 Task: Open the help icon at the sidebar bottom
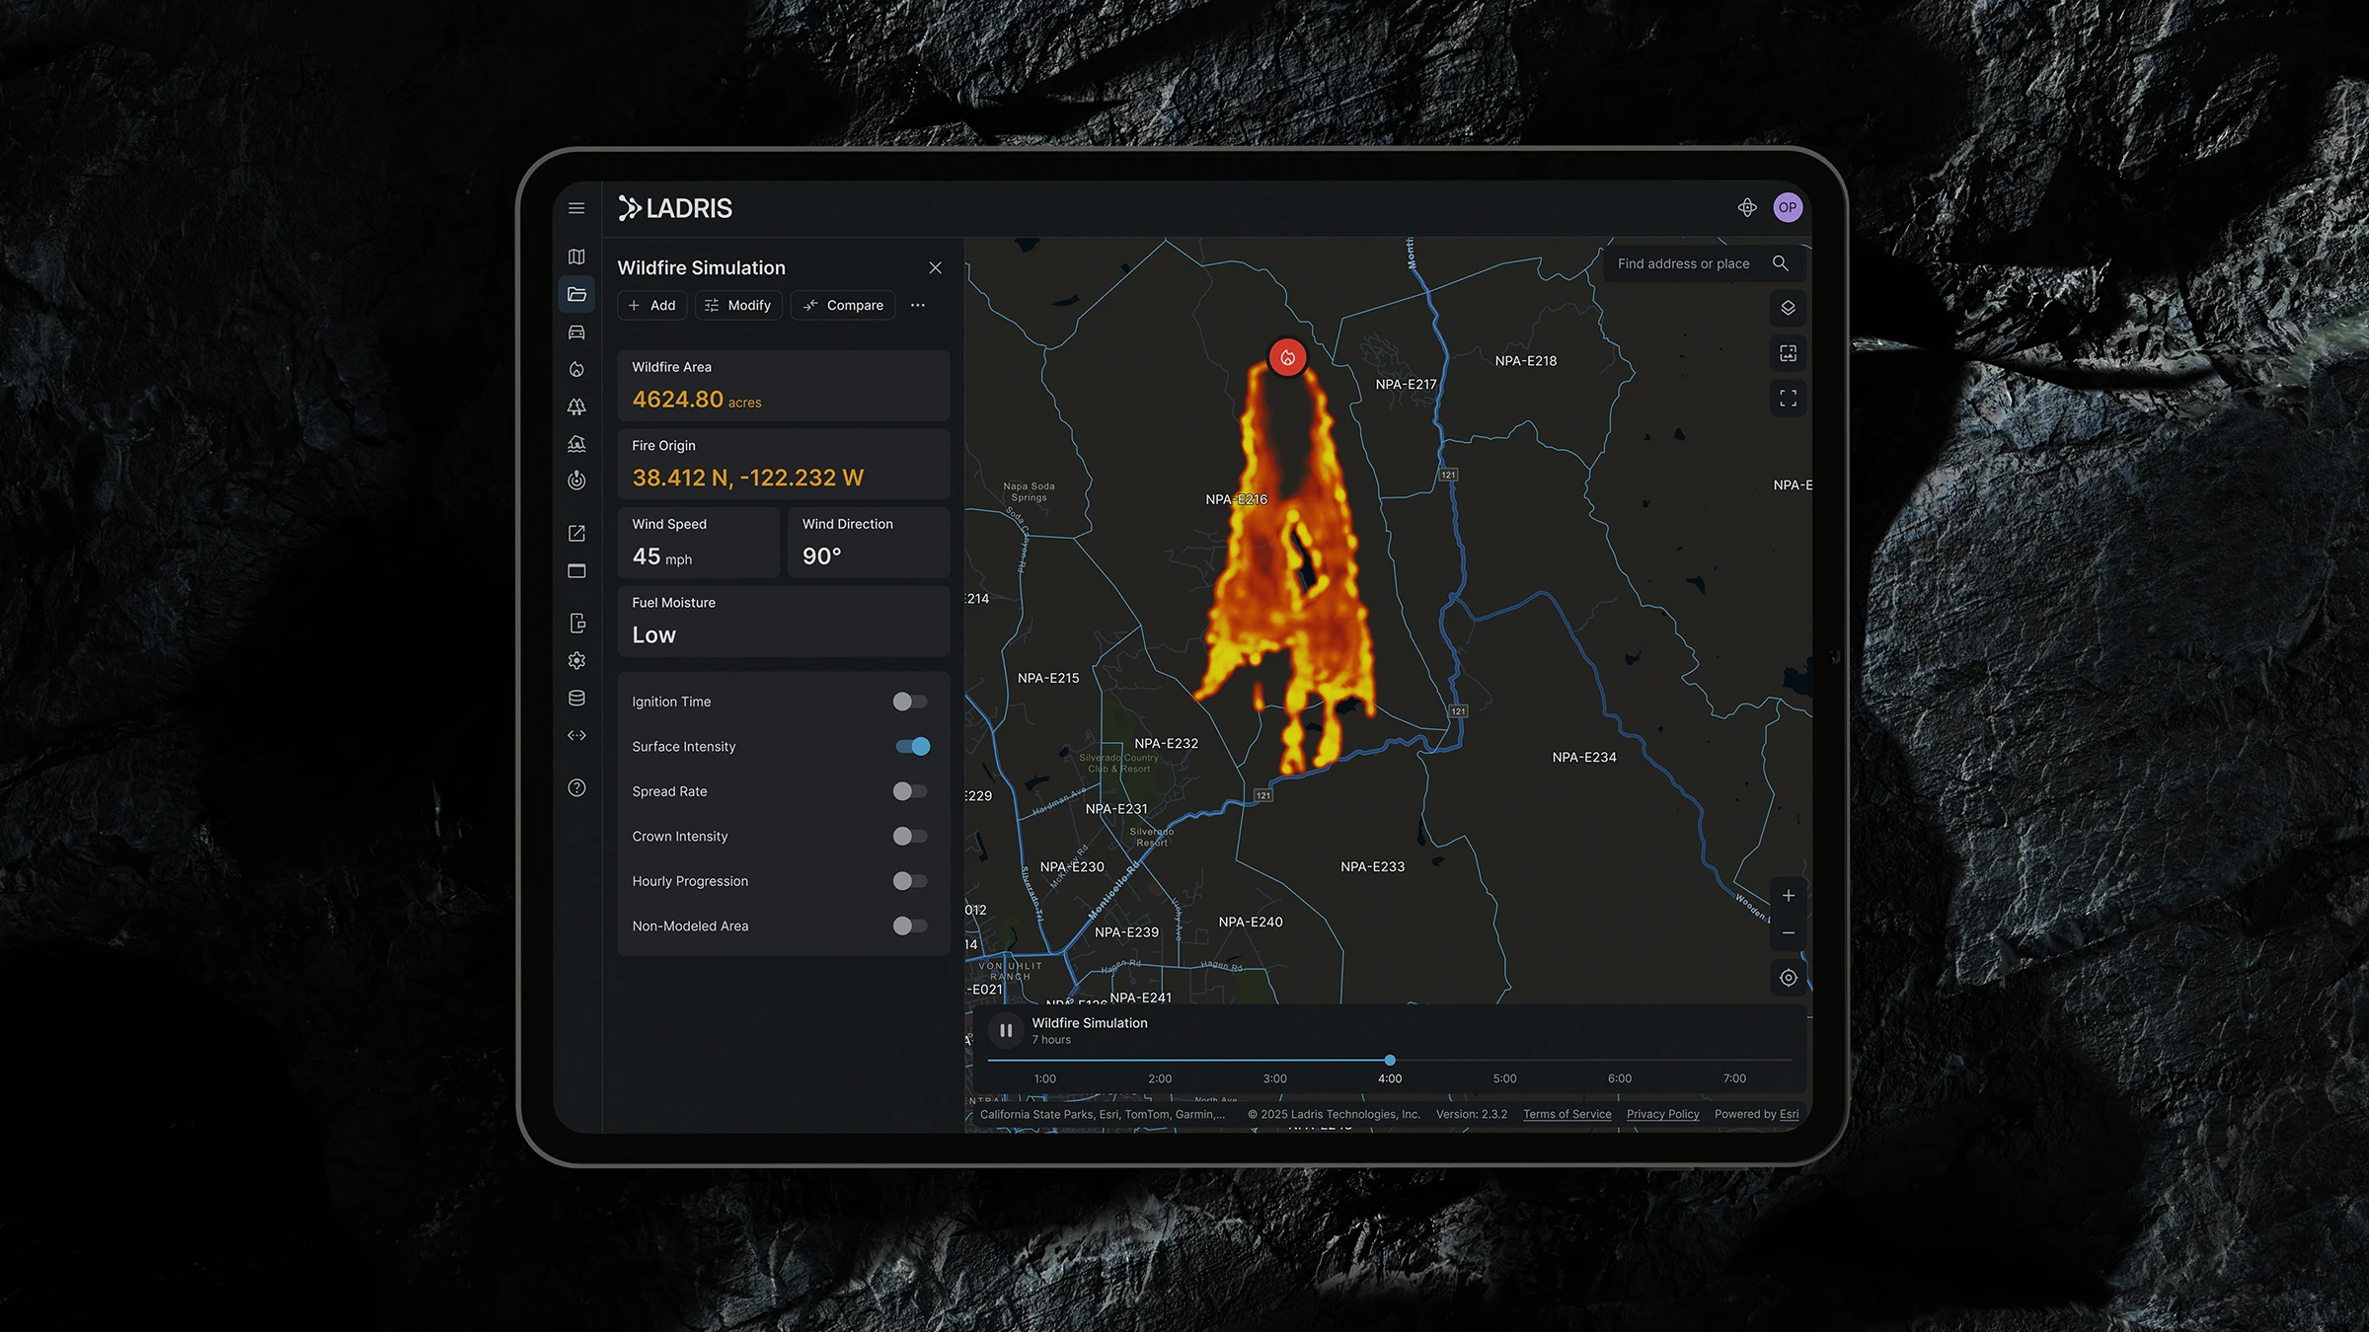point(577,786)
